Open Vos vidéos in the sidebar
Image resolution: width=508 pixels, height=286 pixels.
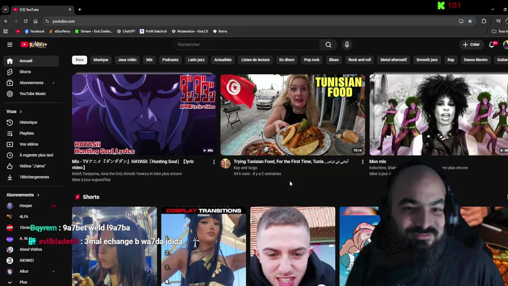click(31, 144)
